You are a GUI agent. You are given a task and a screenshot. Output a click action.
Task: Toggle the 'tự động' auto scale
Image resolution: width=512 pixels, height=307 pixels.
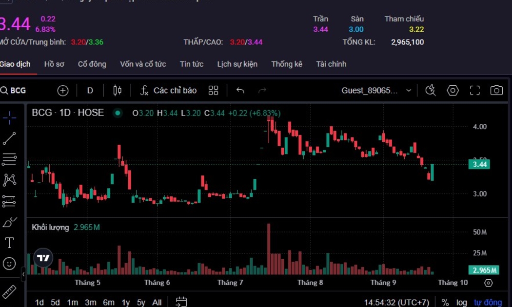pyautogui.click(x=488, y=303)
